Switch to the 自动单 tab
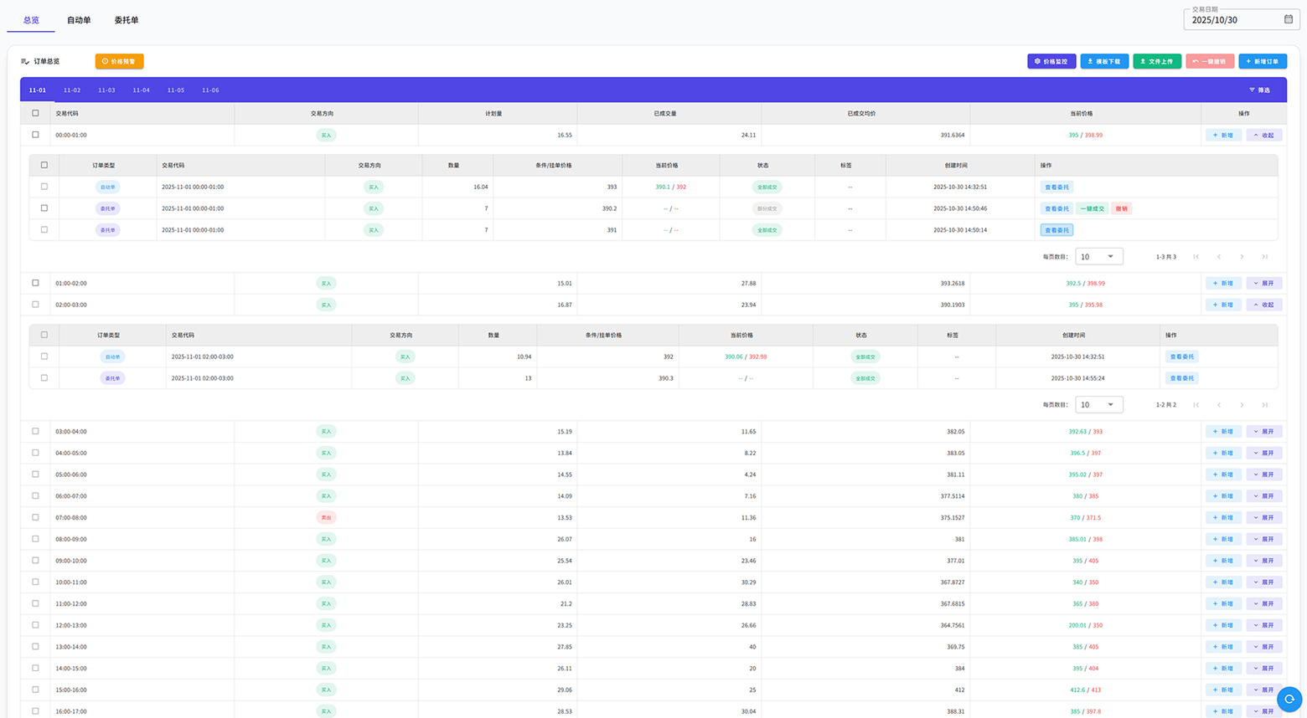Image resolution: width=1307 pixels, height=718 pixels. tap(79, 20)
